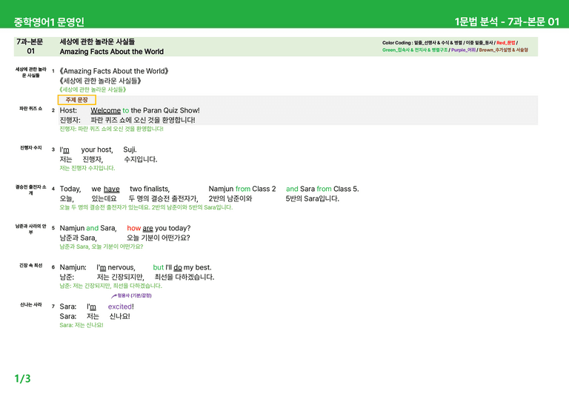Click the underlined word 'Welcome'
Image resolution: width=569 pixels, height=402 pixels.
point(106,110)
